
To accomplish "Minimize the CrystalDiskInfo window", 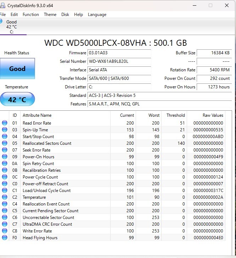I will (195, 5).
